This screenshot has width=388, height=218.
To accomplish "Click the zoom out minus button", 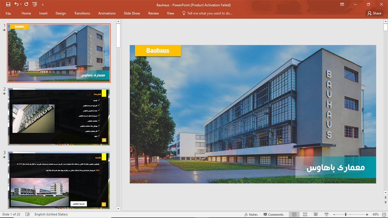I will coord(334,214).
